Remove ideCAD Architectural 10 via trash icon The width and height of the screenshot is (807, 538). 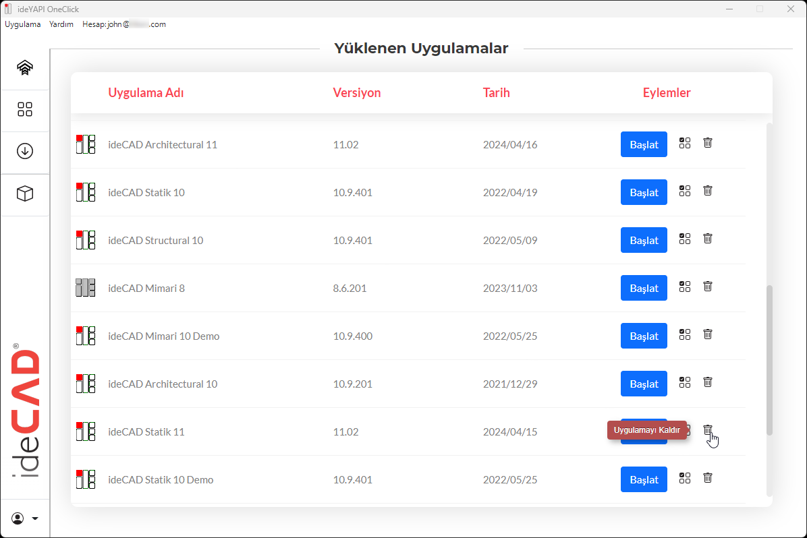pyautogui.click(x=708, y=382)
